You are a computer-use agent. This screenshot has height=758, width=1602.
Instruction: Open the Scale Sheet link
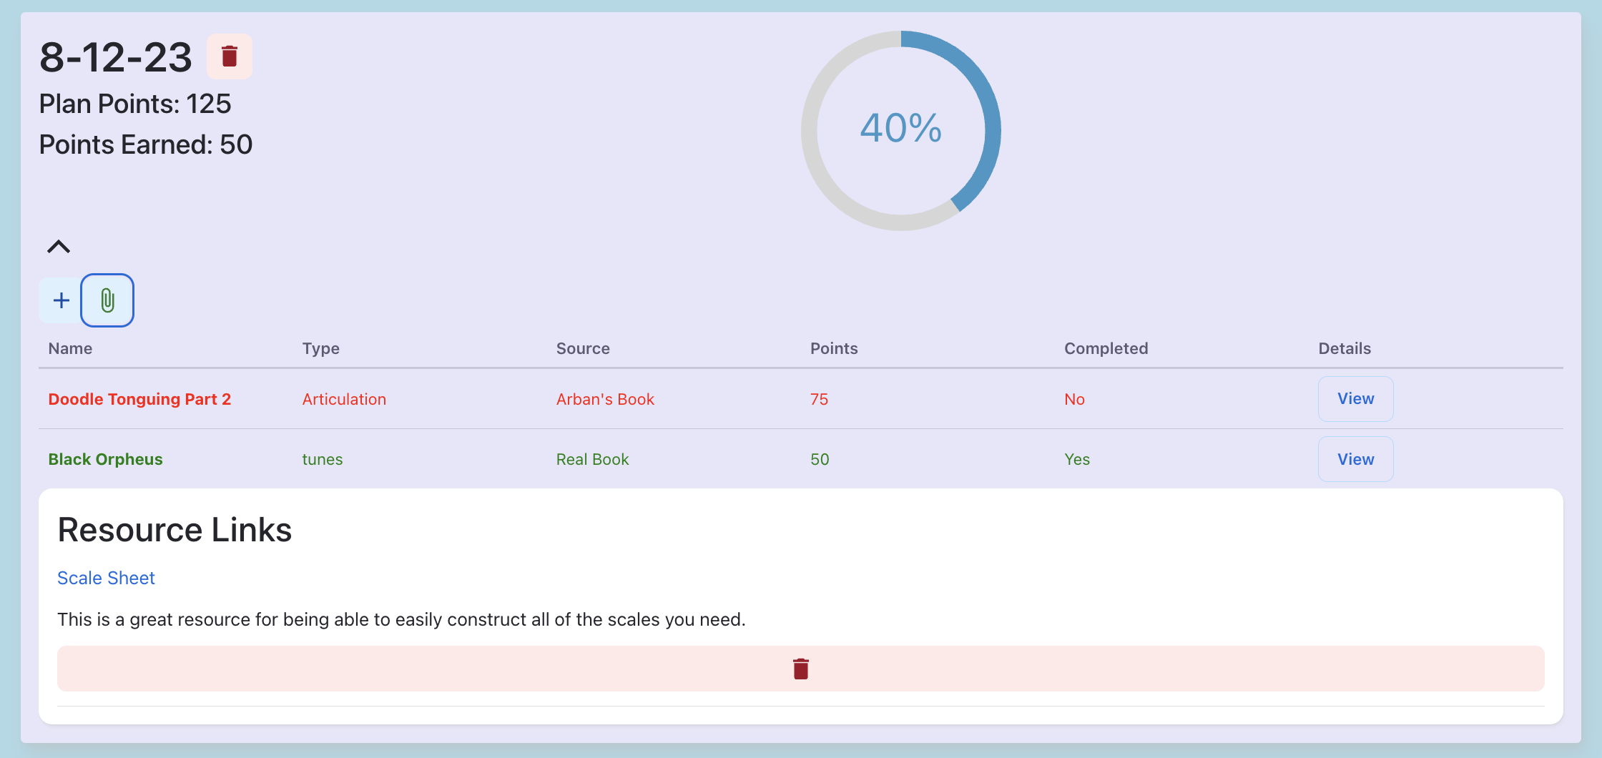coord(106,578)
